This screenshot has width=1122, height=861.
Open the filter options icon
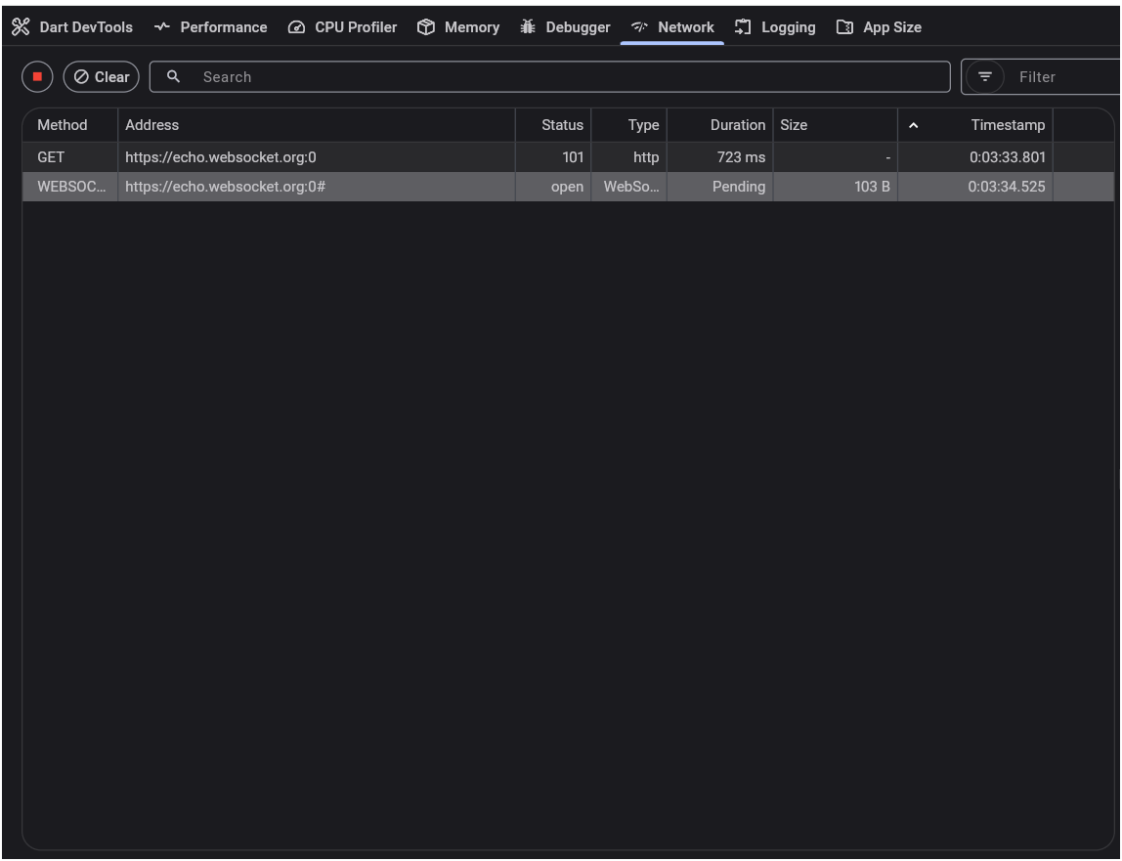[x=985, y=76]
